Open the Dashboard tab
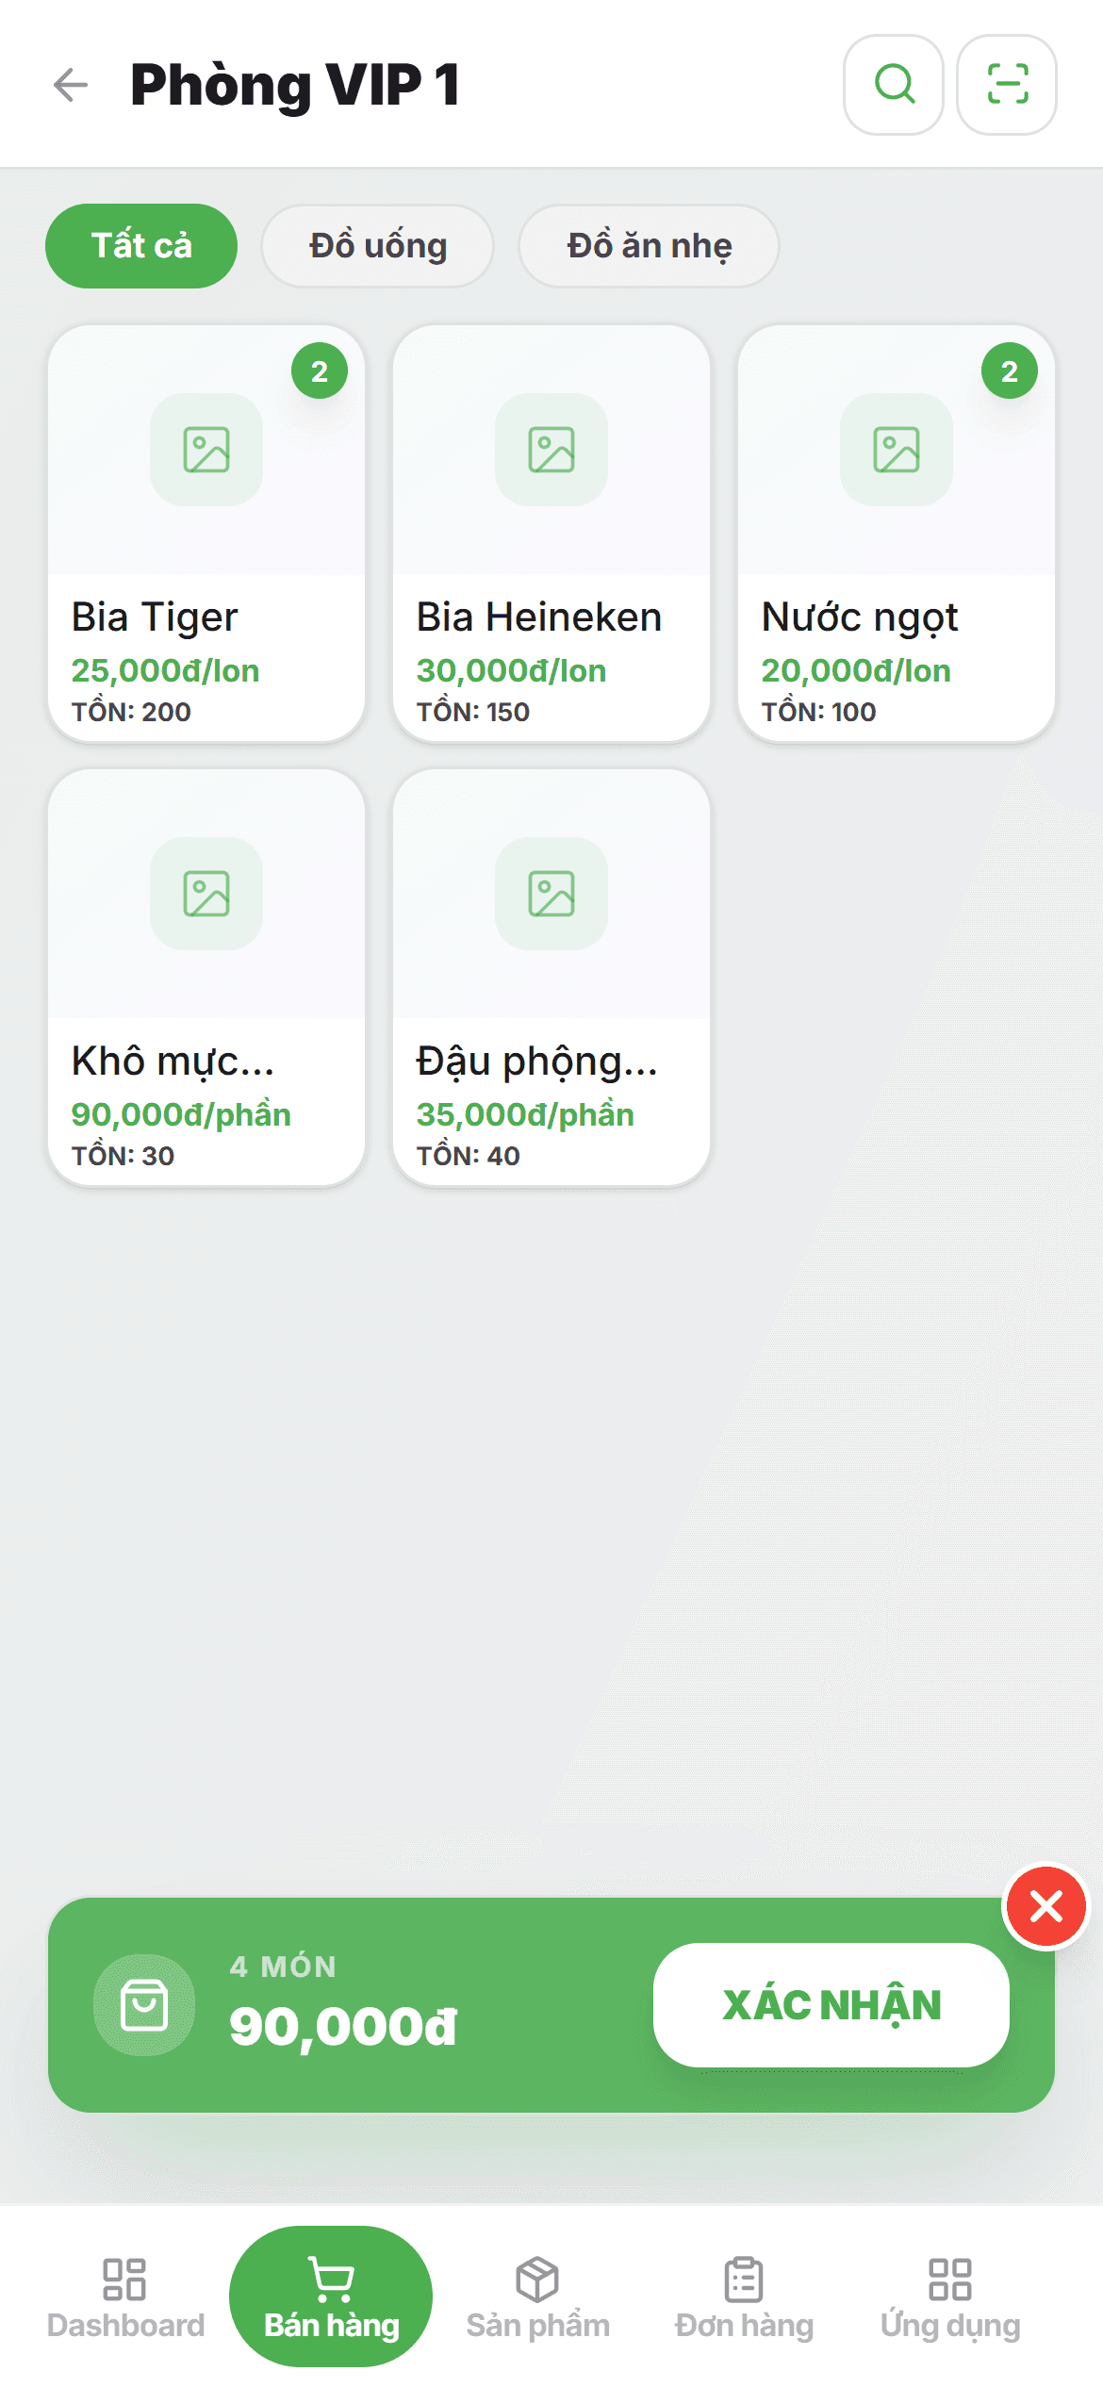The height and width of the screenshot is (2387, 1103). tap(125, 2297)
